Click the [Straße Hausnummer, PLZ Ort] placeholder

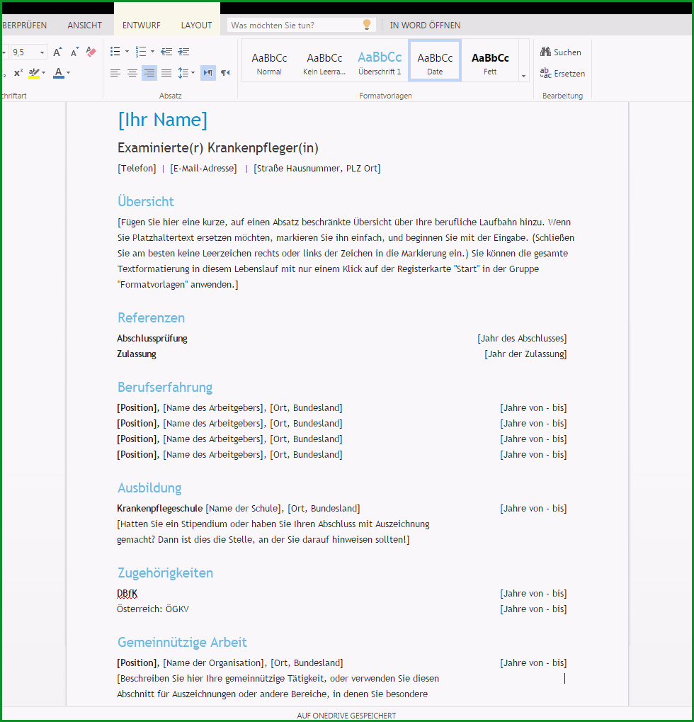317,169
